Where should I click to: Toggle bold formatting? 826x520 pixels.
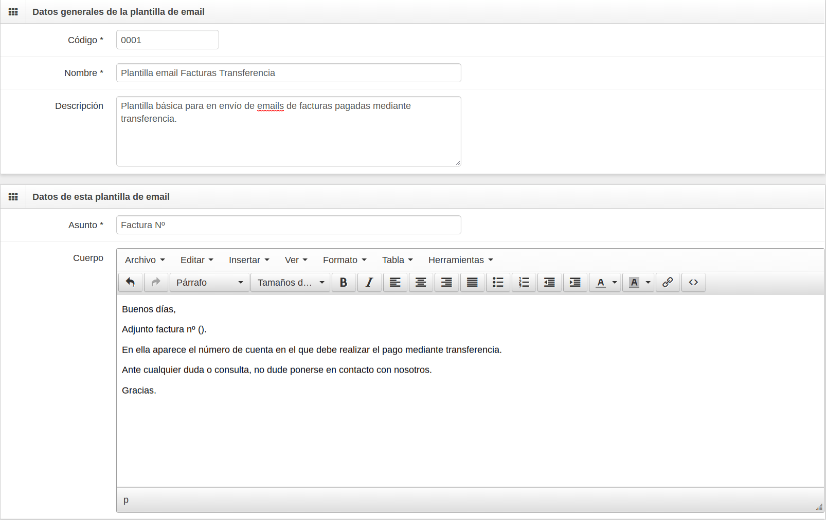point(344,282)
